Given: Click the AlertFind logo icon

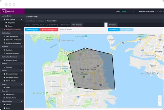Looking at the screenshot, I should tap(4, 11).
